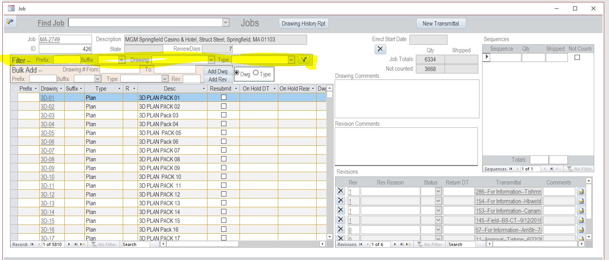This screenshot has width=609, height=260.
Task: Click the Drawing Comments text box
Action: coord(407,99)
